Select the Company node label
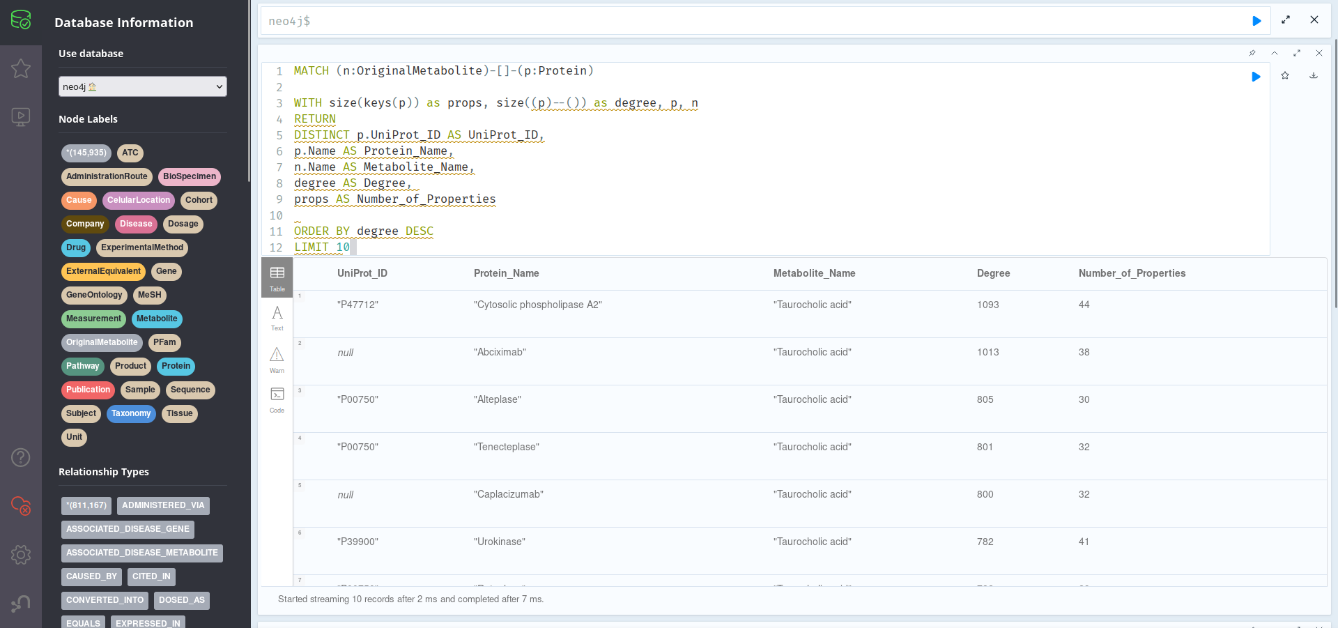This screenshot has height=628, width=1338. (85, 224)
